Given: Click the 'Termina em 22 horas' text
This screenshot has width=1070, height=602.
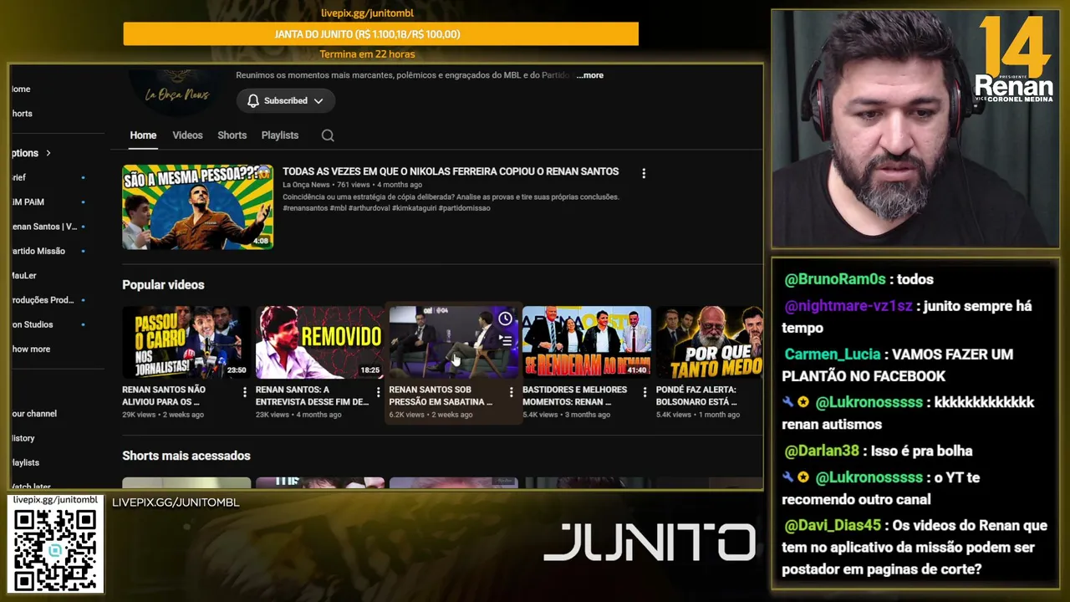Looking at the screenshot, I should point(367,54).
